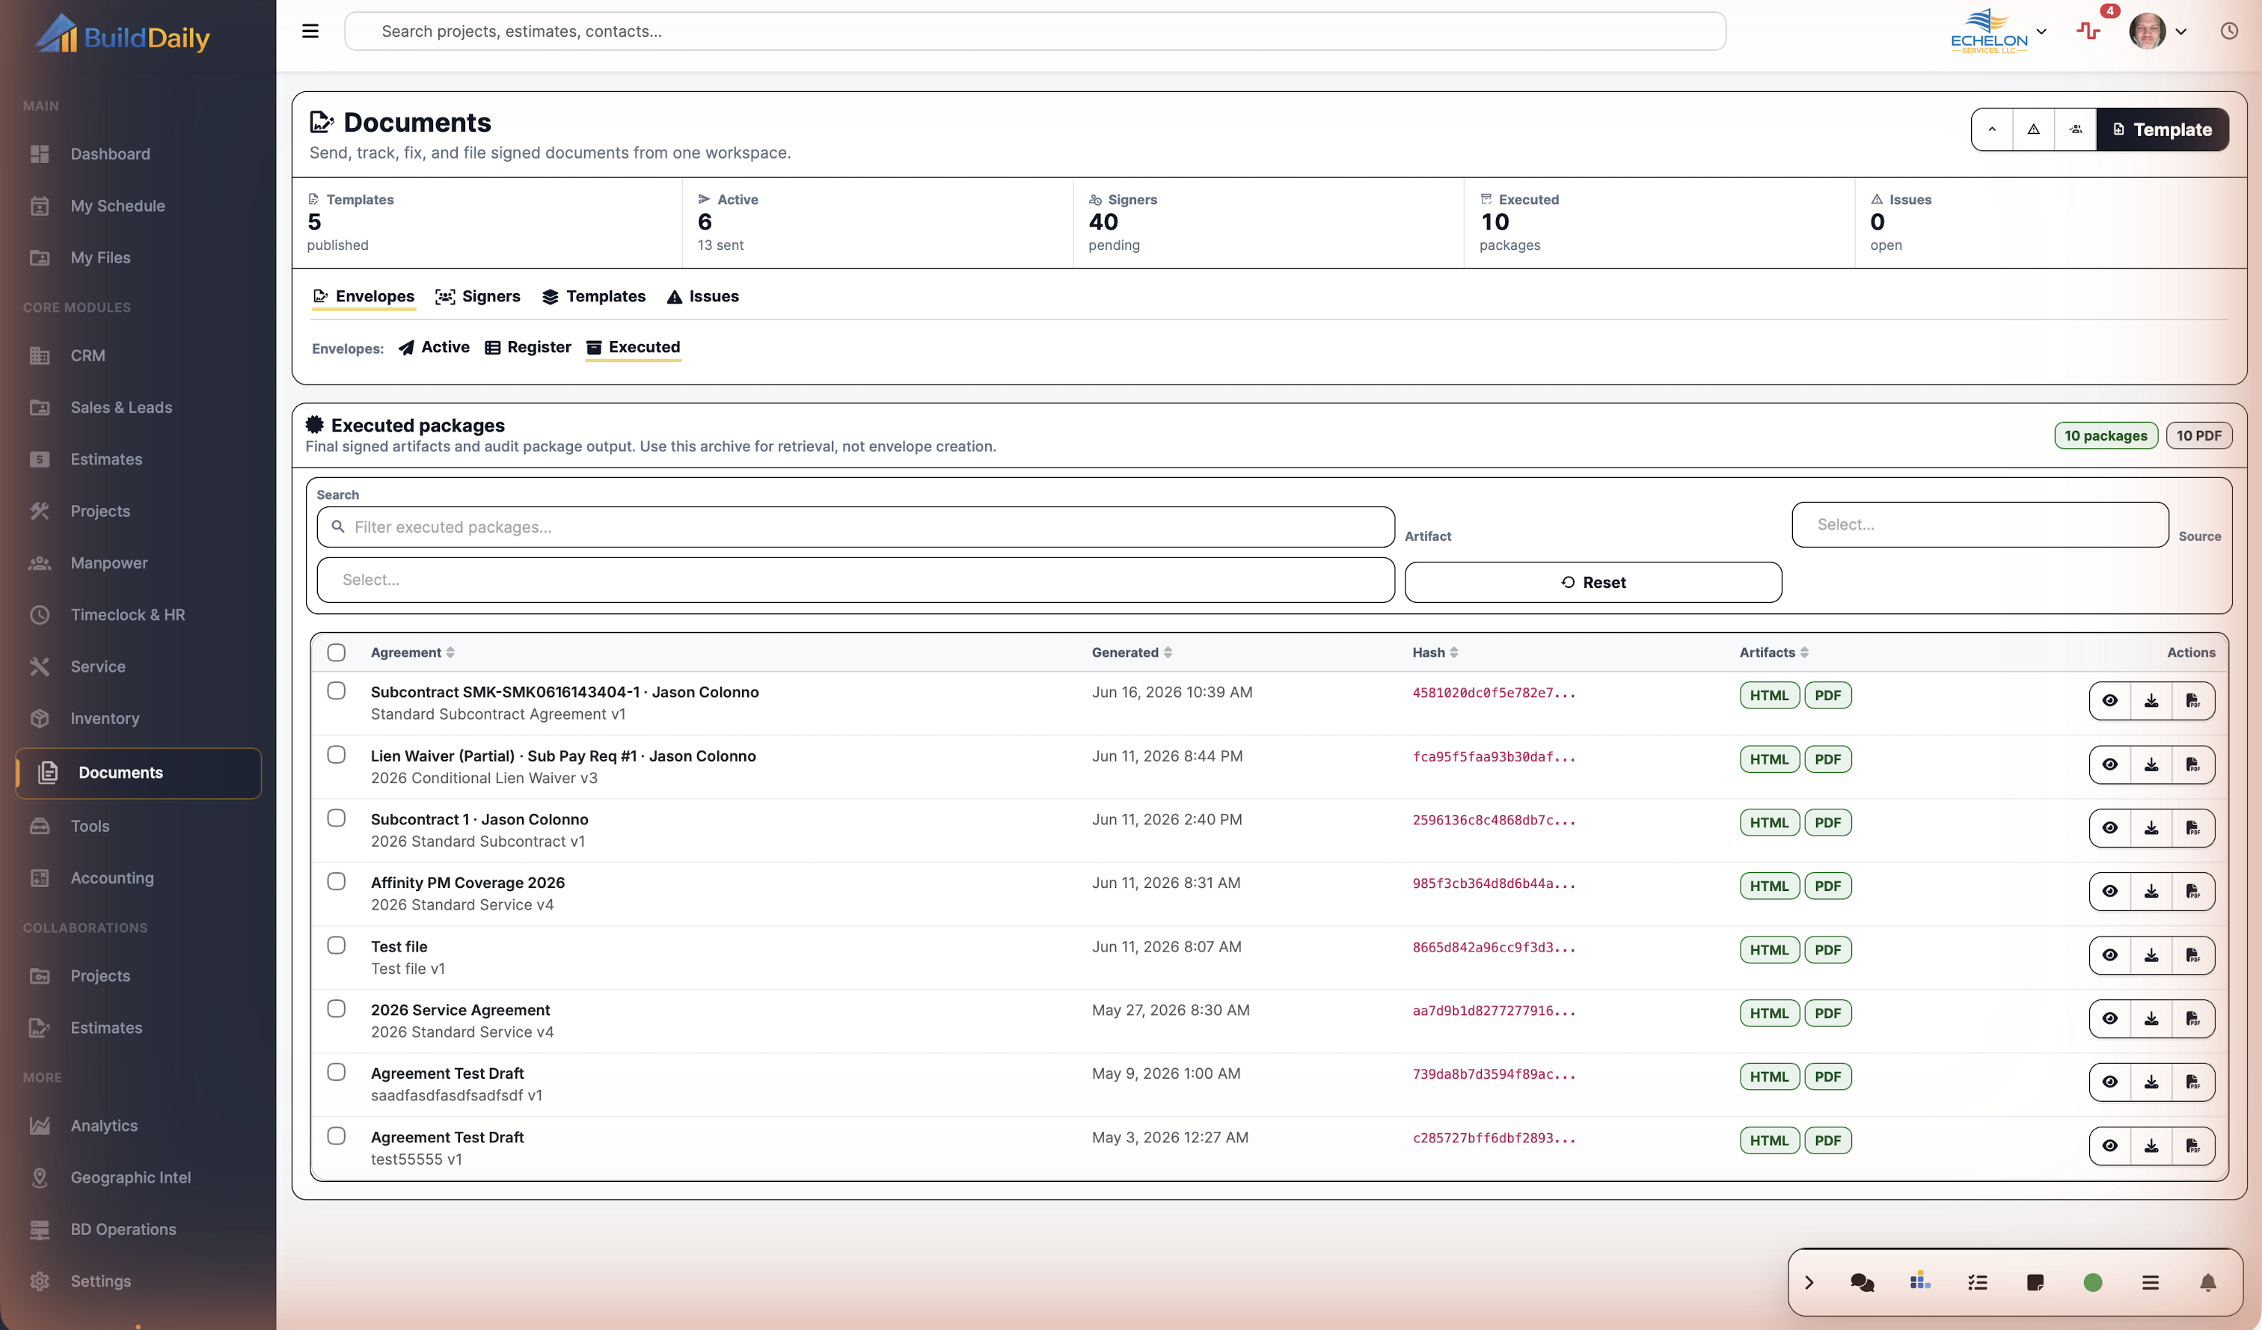Click the Filter executed packages search box
This screenshot has width=2262, height=1330.
click(x=856, y=527)
